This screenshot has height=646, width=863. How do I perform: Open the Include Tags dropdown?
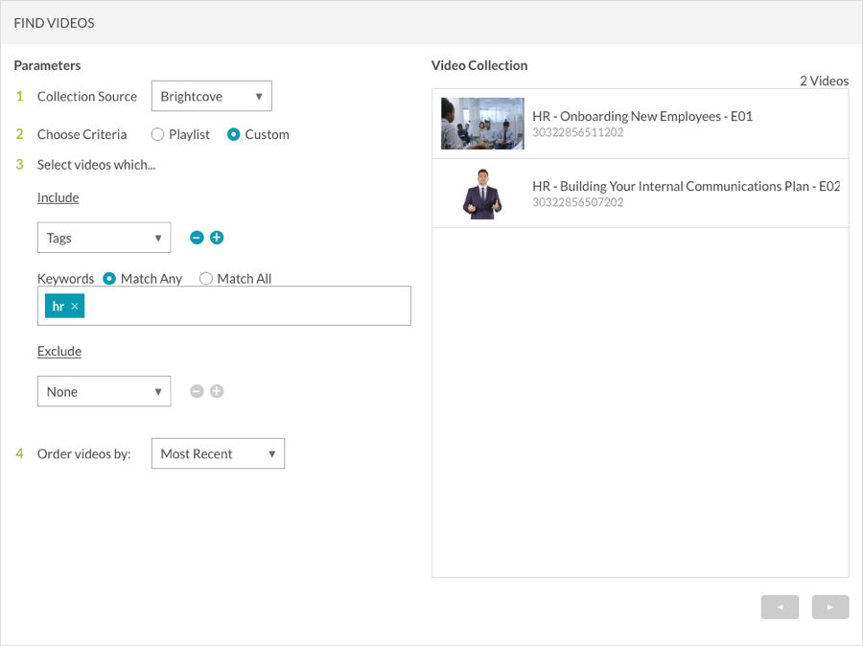point(104,238)
